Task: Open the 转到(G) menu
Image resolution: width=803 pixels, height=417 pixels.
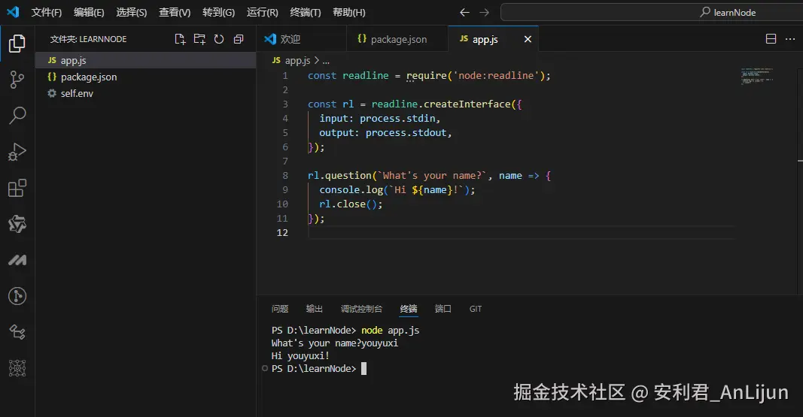Action: 219,12
